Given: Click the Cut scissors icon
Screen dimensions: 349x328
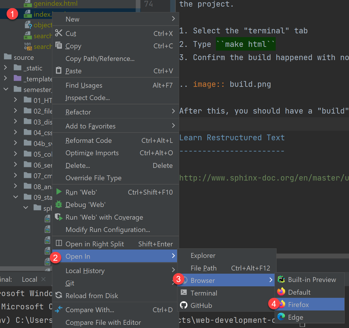Looking at the screenshot, I should pos(59,33).
